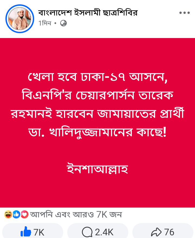Click the 76 shares count
195x238 pixels.
[x=169, y=232]
